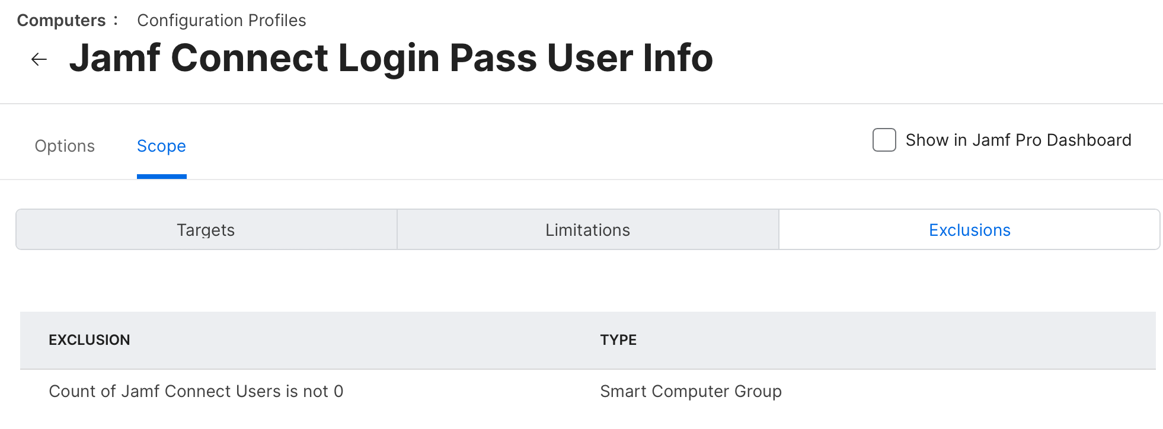The width and height of the screenshot is (1163, 429).
Task: Select the Scope tab
Action: tap(161, 146)
